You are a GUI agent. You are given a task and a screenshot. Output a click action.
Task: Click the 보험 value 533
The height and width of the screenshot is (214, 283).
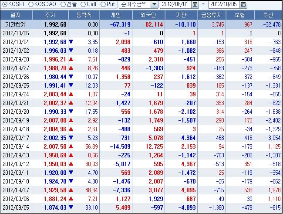coord(248,190)
